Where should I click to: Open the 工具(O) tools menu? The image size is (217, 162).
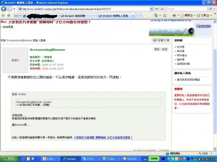pyautogui.click(x=204, y=16)
